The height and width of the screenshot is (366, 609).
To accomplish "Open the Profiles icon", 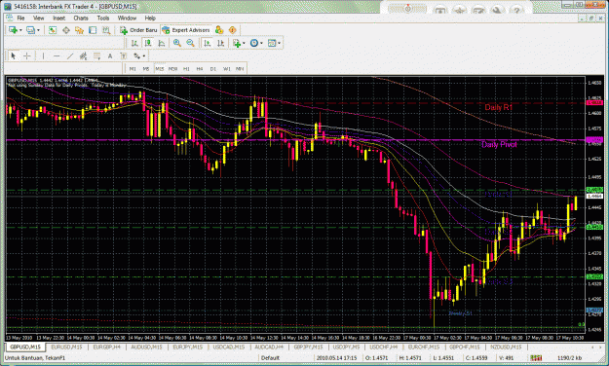I will coord(30,30).
